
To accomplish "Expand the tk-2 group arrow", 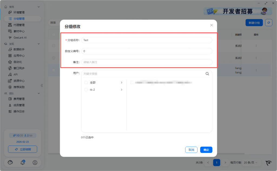I will click(x=121, y=90).
